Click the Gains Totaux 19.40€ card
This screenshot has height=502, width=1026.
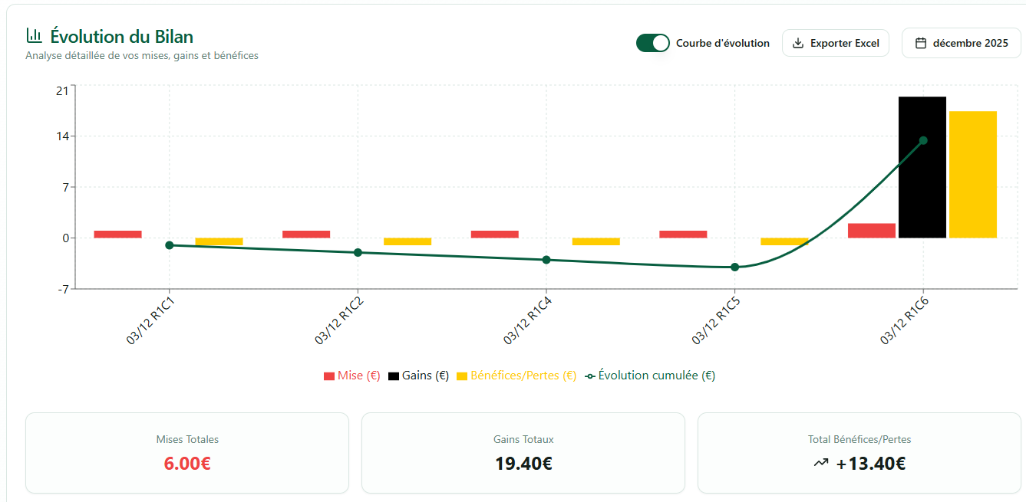click(523, 453)
